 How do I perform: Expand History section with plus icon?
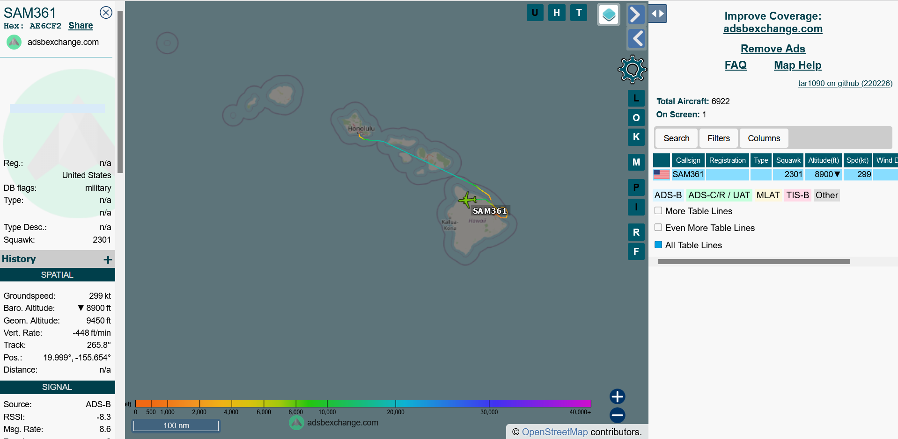(108, 259)
